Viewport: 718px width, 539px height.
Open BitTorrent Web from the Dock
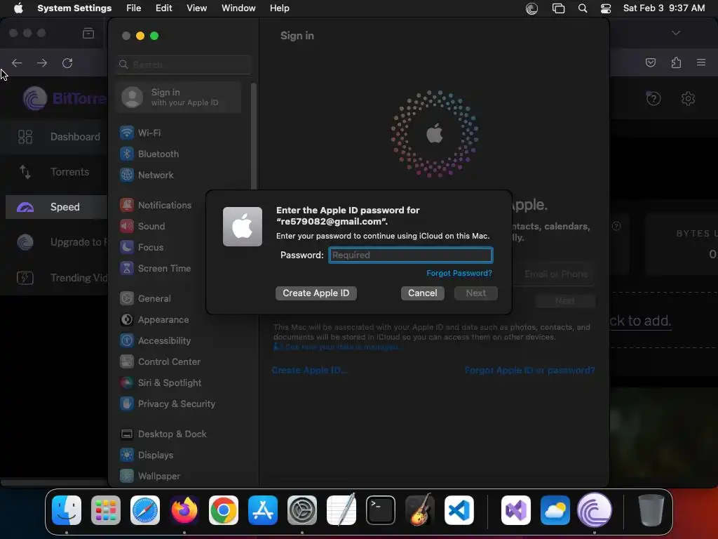click(x=595, y=510)
